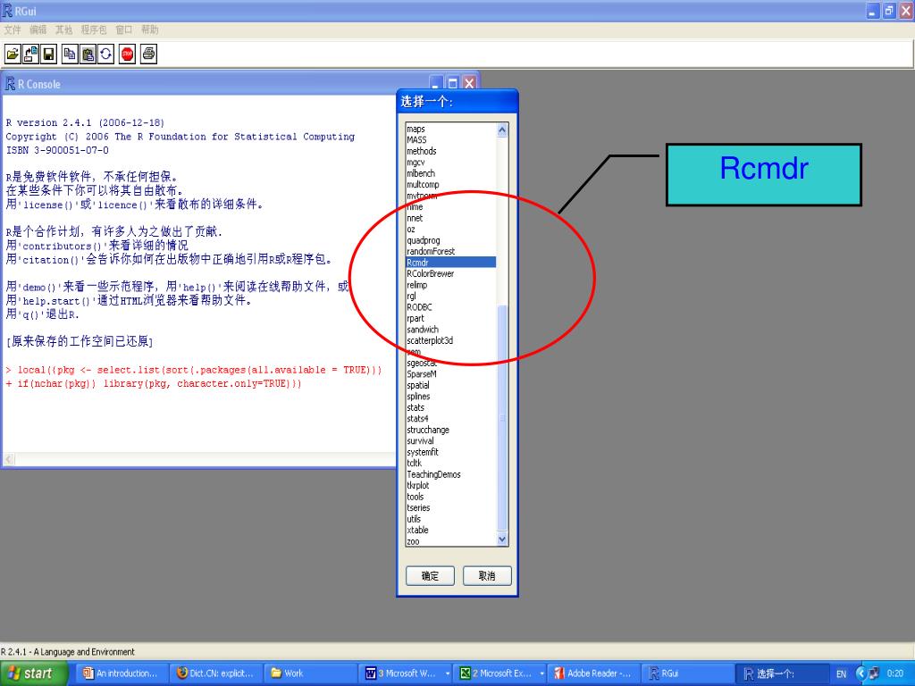Screen dimensions: 915x686
Task: Select SparseM in the package list
Action: click(451, 374)
